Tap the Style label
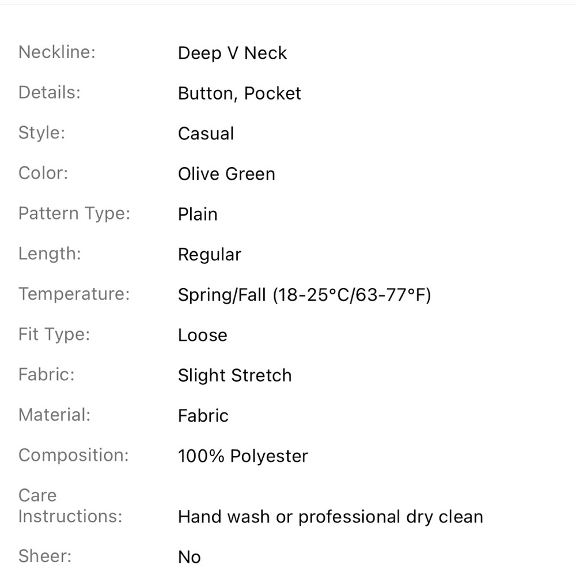Image resolution: width=576 pixels, height=576 pixels. (x=41, y=132)
